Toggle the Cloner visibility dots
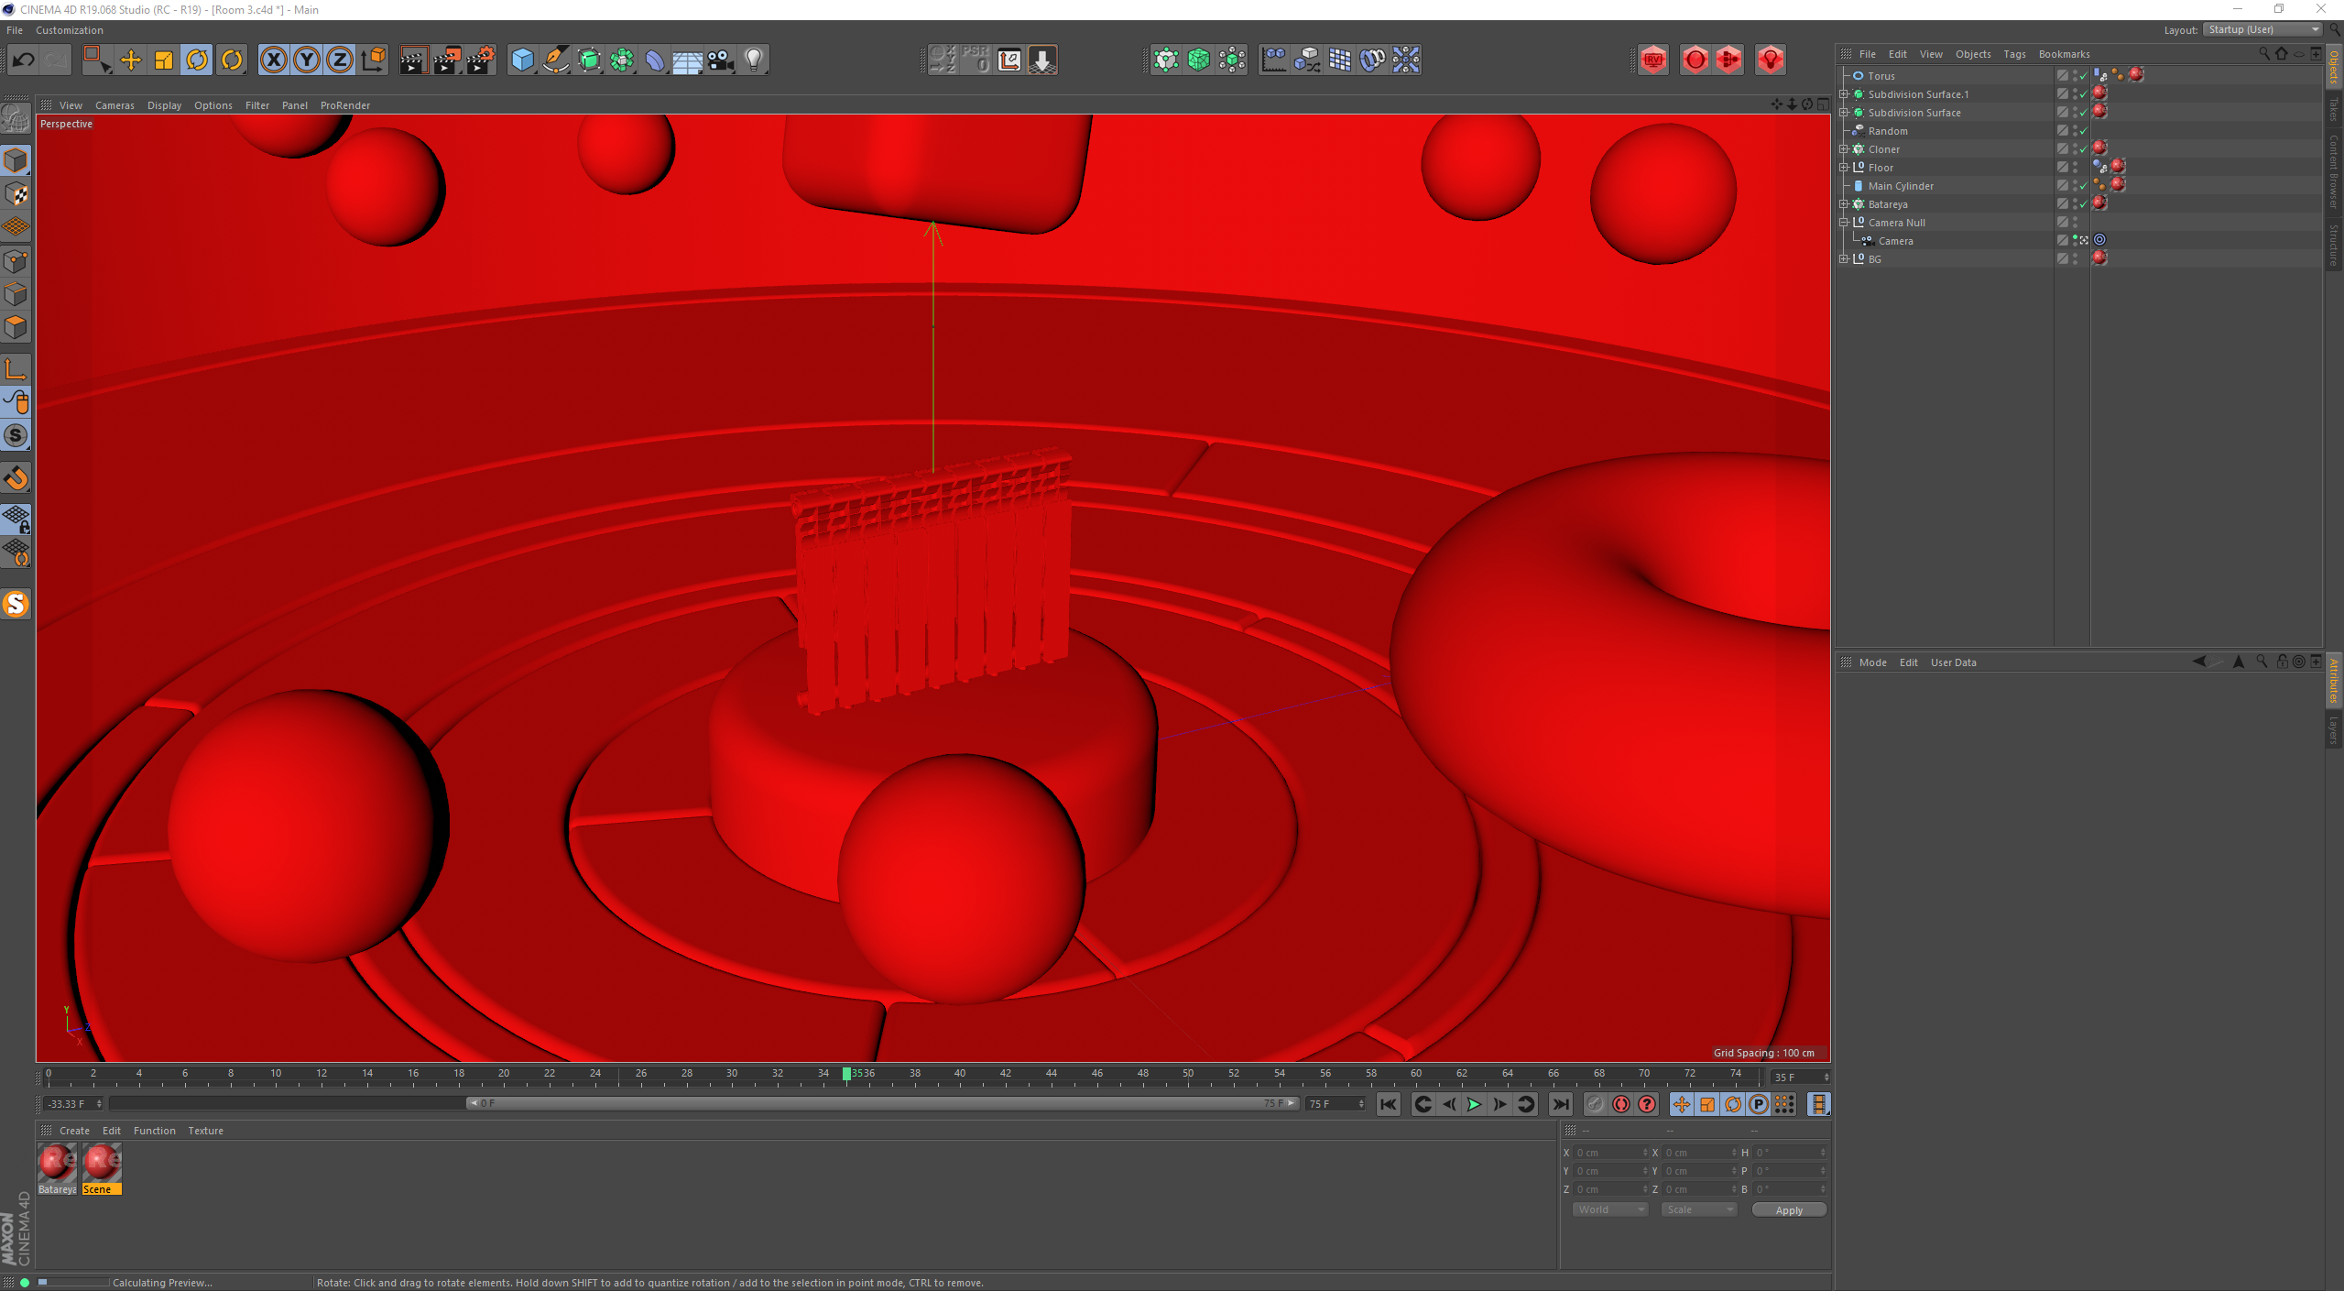This screenshot has width=2344, height=1291. [2075, 149]
